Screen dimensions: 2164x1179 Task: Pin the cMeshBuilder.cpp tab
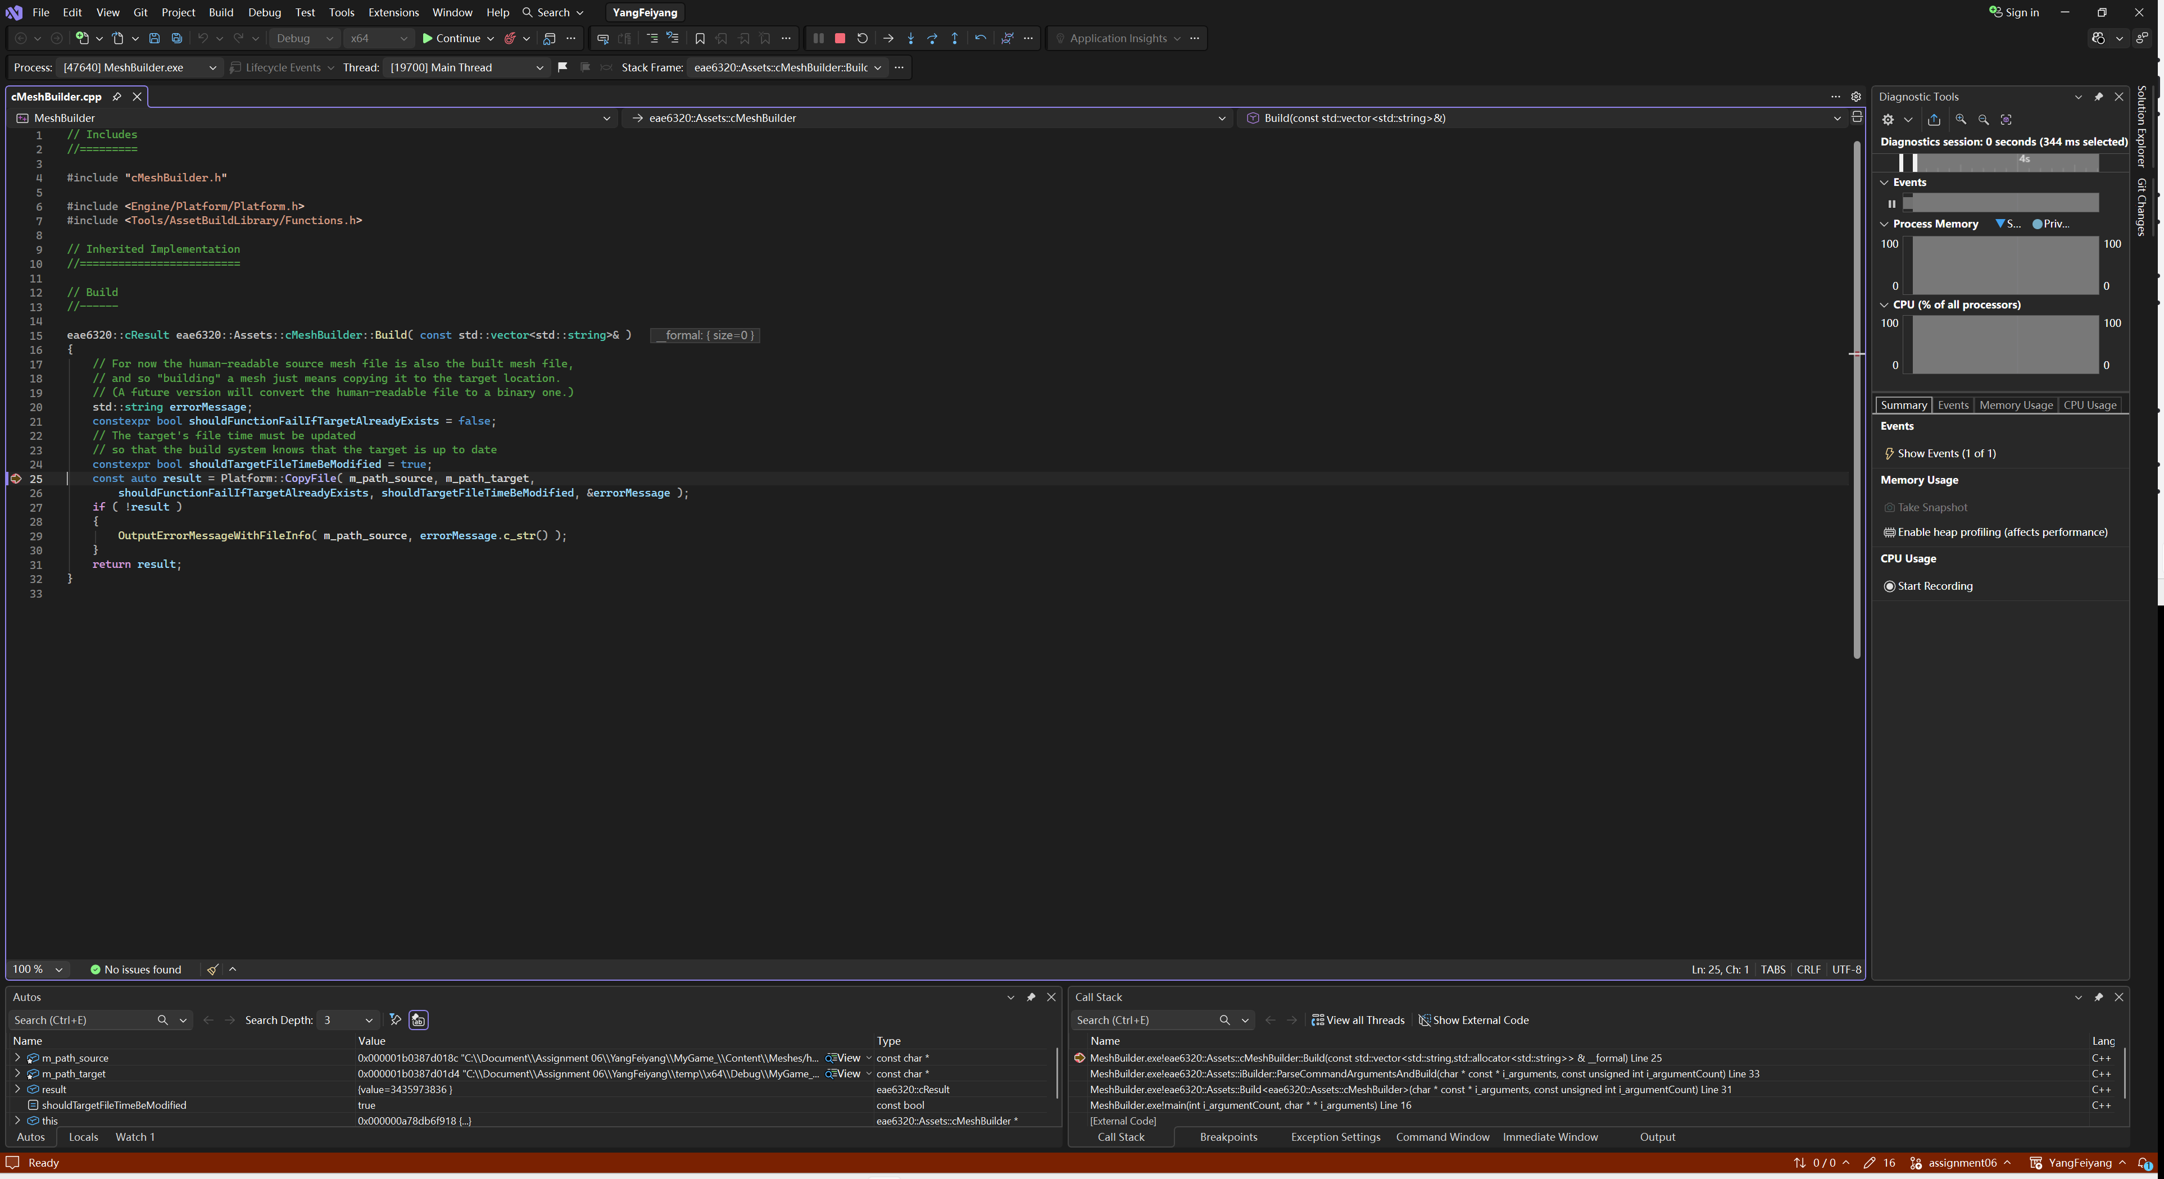click(117, 97)
